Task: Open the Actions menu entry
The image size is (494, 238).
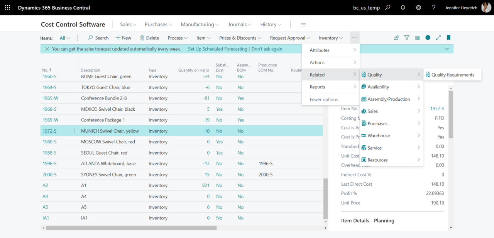Action: [331, 62]
